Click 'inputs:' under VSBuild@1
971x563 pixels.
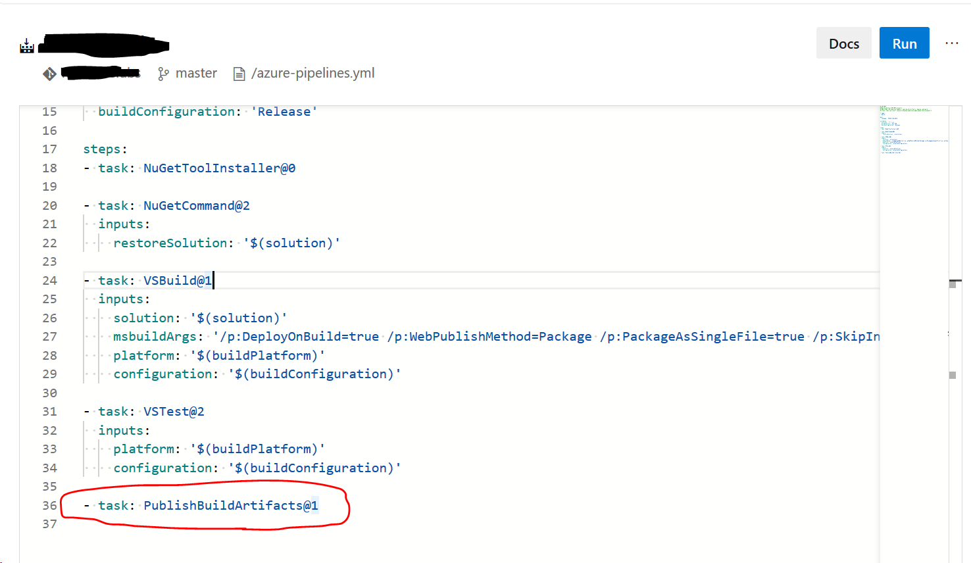124,299
